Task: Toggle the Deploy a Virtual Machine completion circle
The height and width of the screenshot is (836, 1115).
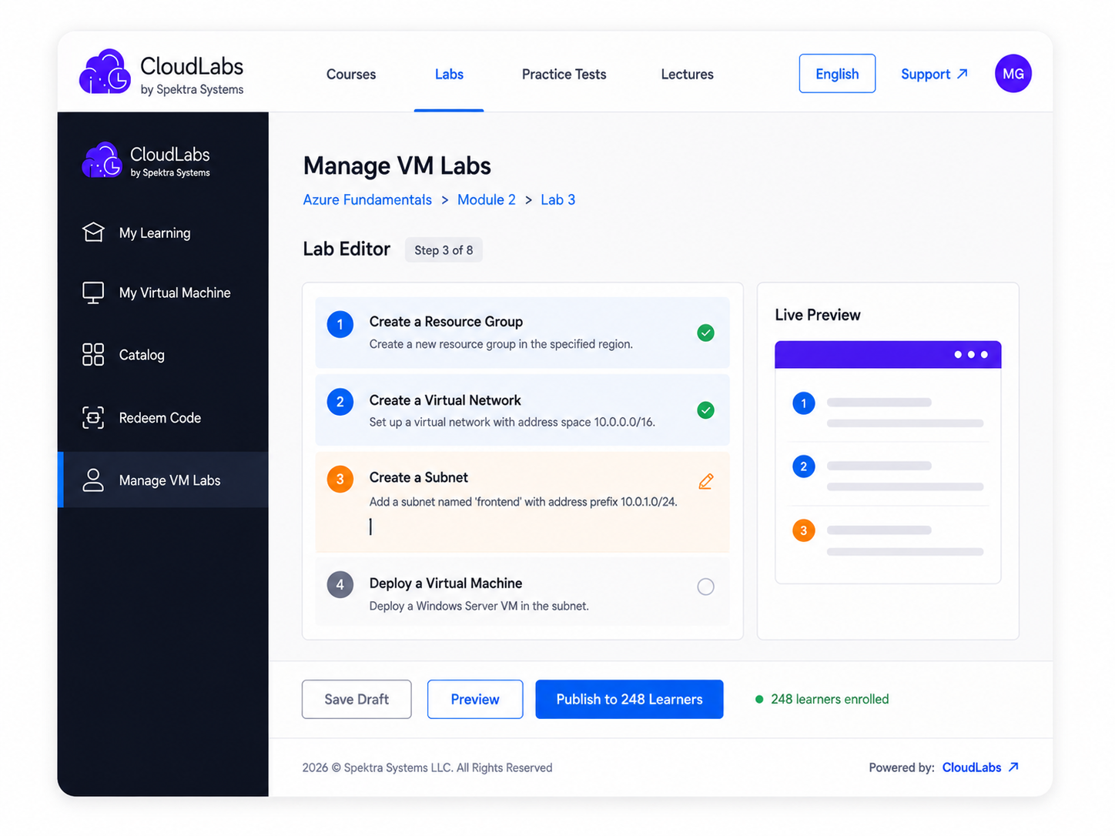Action: pyautogui.click(x=705, y=587)
